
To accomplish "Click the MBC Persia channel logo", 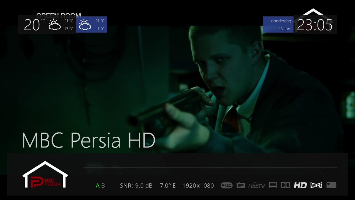I will pos(45,174).
